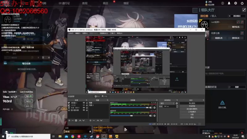Click Start Recording button in Controls
The width and height of the screenshot is (247, 139).
(x=192, y=106)
